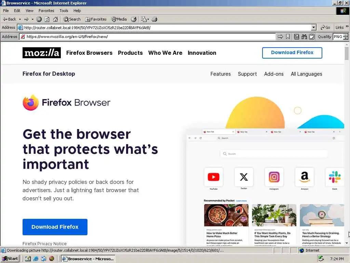Click the Print icon
The image size is (350, 263).
154,19
